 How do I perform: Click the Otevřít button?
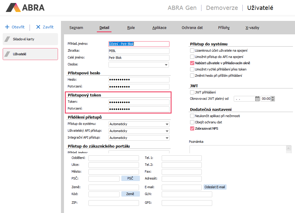(15, 27)
